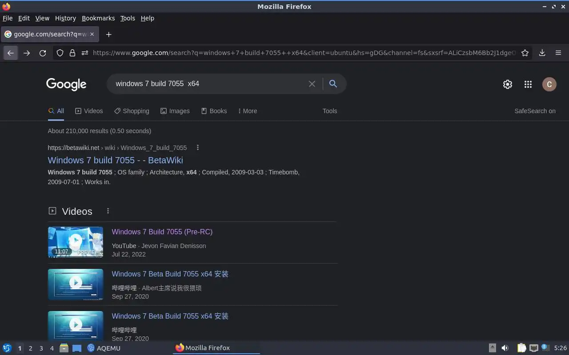Open the Bookmarks menu
The height and width of the screenshot is (355, 569).
click(x=98, y=18)
